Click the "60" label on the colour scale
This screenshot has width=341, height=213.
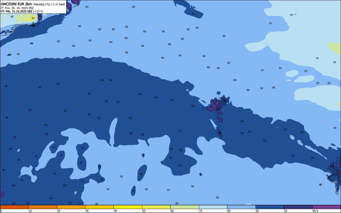point(172,211)
